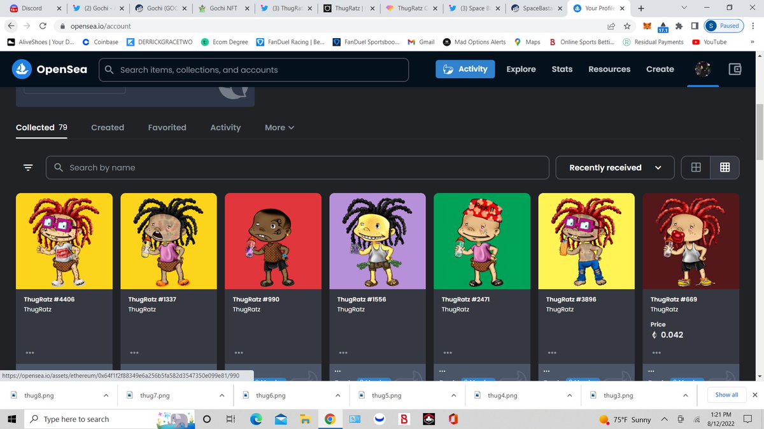Open a new browser tab
Screen dimensions: 764x429
640,8
